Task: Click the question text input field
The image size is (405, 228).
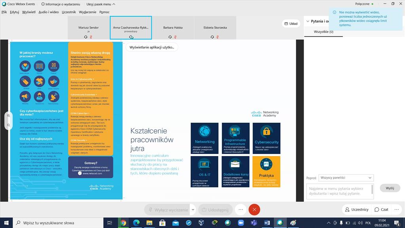Action: point(340,191)
